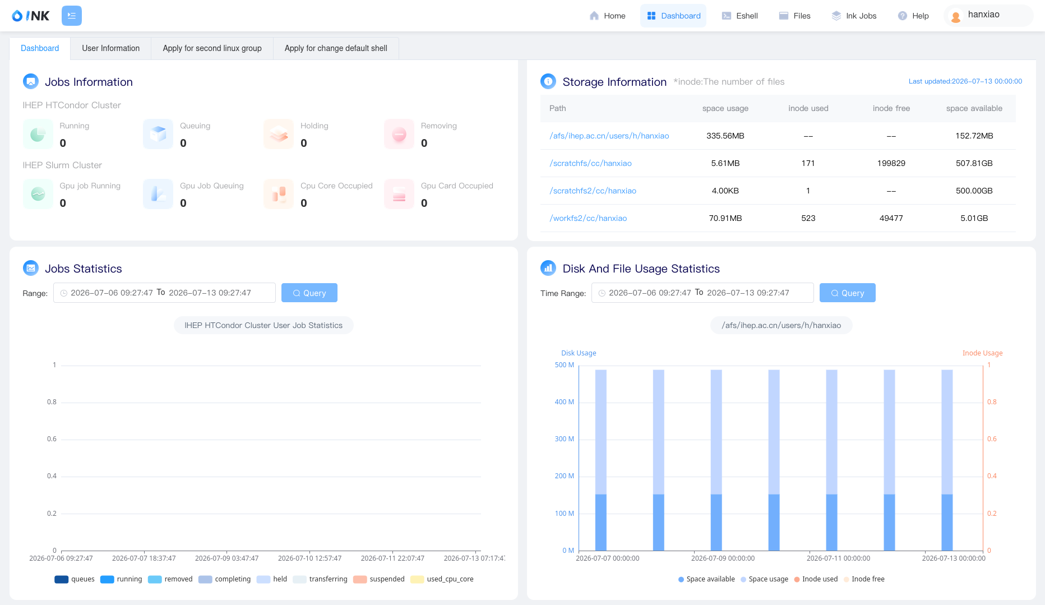Click the INK logo
The width and height of the screenshot is (1045, 605).
(x=31, y=16)
